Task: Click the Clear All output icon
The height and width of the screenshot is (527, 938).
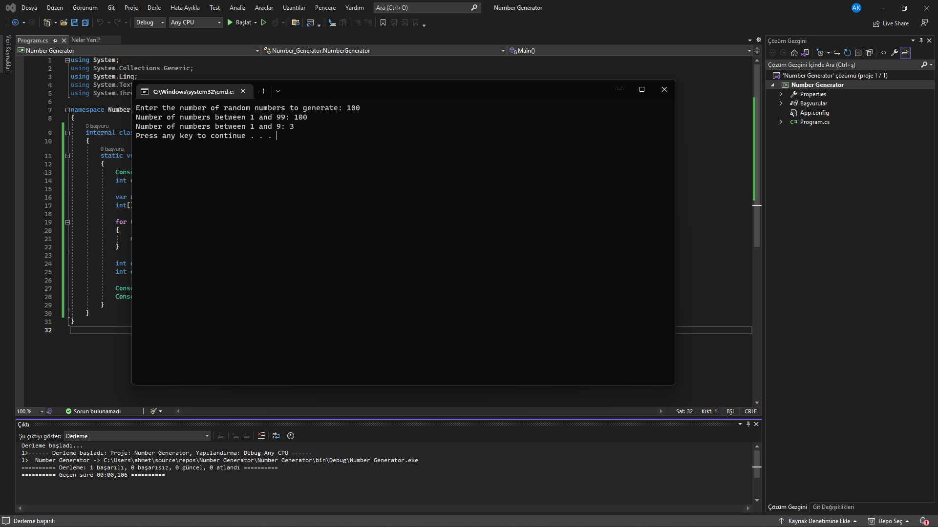Action: pyautogui.click(x=261, y=436)
